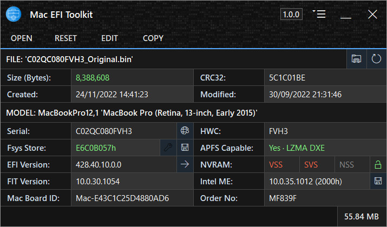Click the 55.84 MB memory usage label
The width and height of the screenshot is (387, 227).
(362, 216)
